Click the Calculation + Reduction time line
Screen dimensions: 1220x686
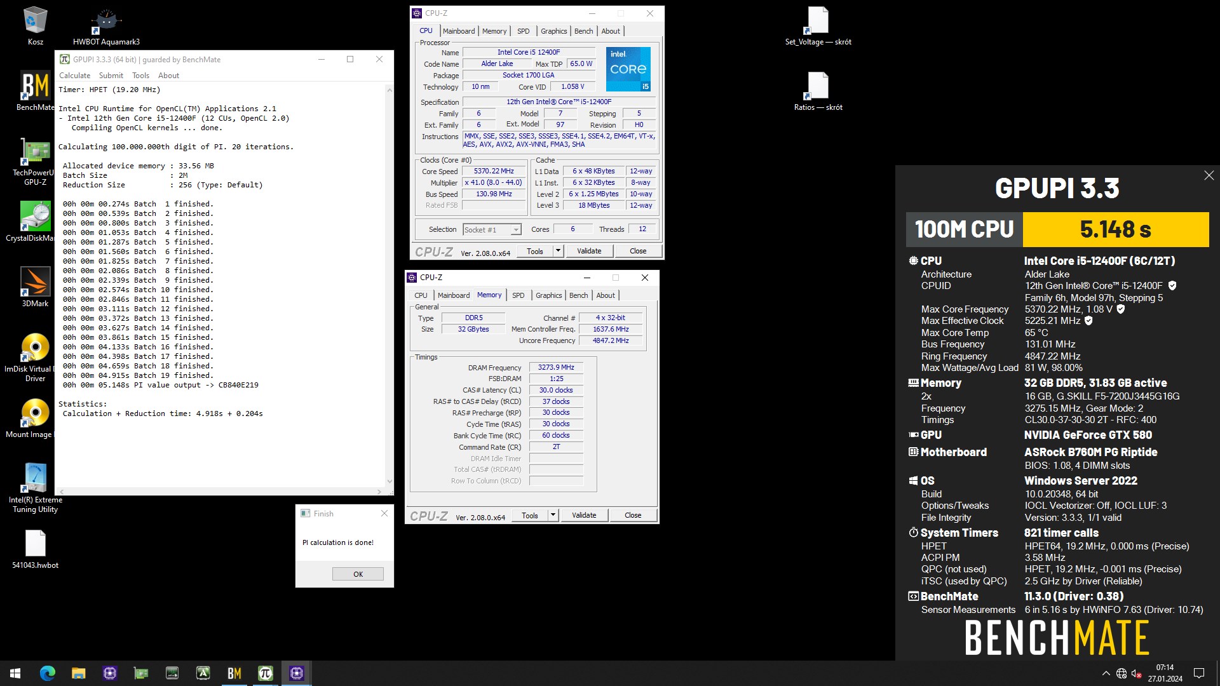pyautogui.click(x=163, y=414)
